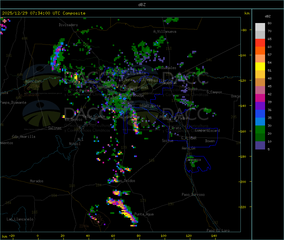This screenshot has width=284, height=240.
Task: Click the Morados map label
Action: pyautogui.click(x=37, y=181)
